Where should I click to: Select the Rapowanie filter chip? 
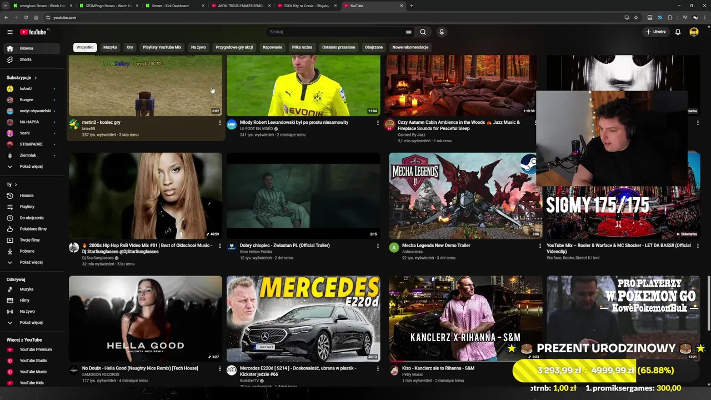click(272, 47)
